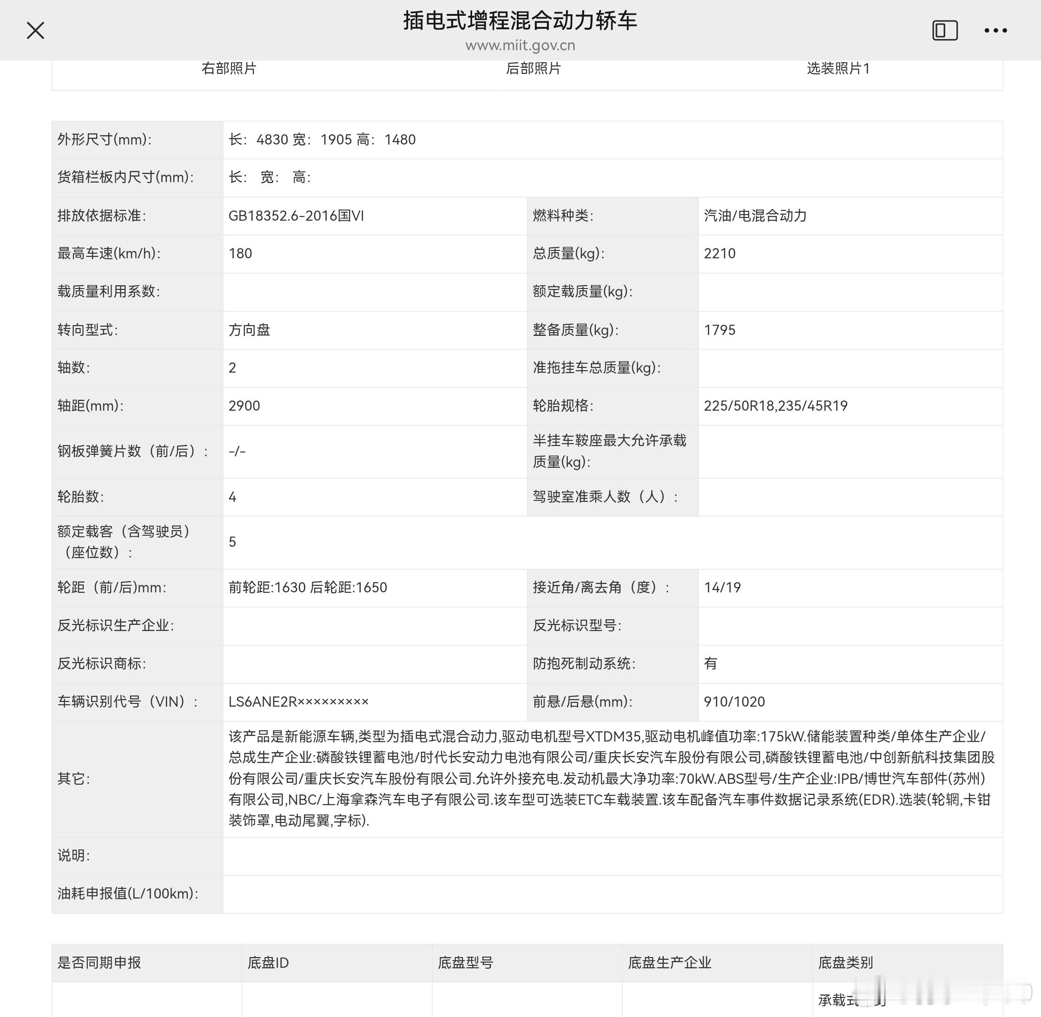This screenshot has height=1017, width=1041.
Task: Click the overhang value 910/1020
Action: tap(734, 702)
